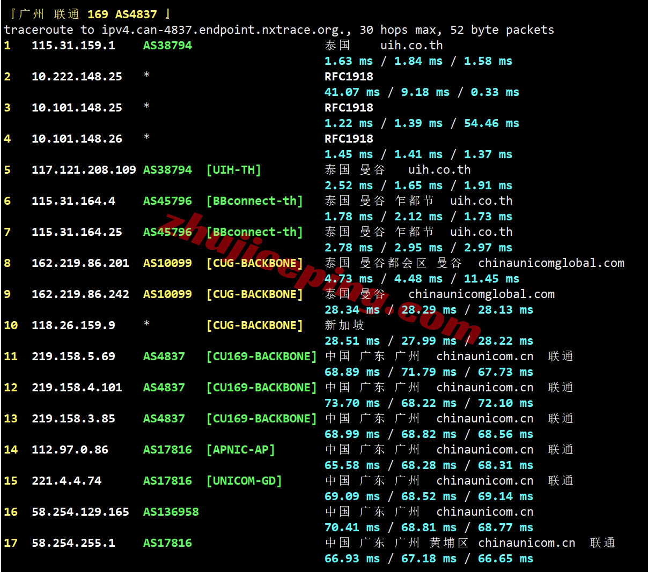Click the 65.58 ms latency value
The image size is (648, 572).
click(x=352, y=465)
